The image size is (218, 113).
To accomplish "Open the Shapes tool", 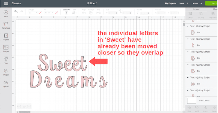I will point(6,71).
